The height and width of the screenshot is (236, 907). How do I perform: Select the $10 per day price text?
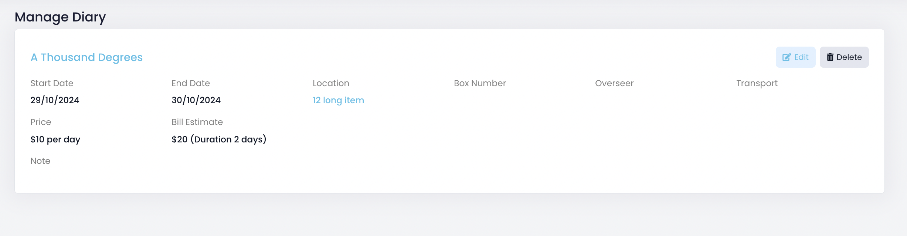(x=55, y=139)
